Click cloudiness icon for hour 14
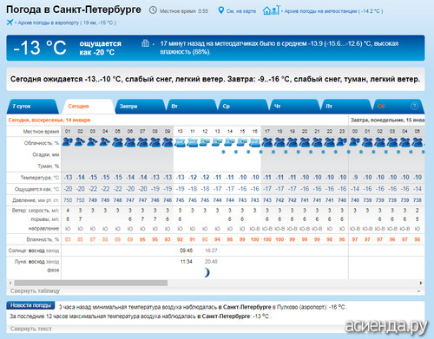Viewport: 434px width, 339px height. tap(230, 142)
